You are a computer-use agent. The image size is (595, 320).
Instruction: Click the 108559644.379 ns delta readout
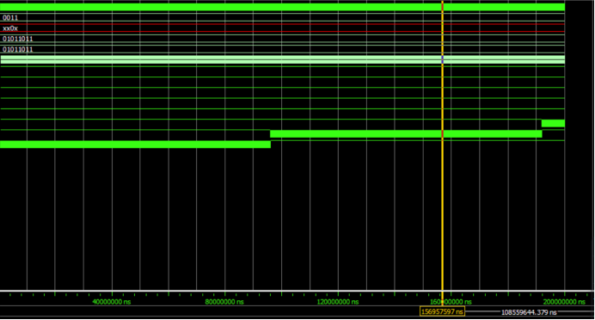pos(529,312)
